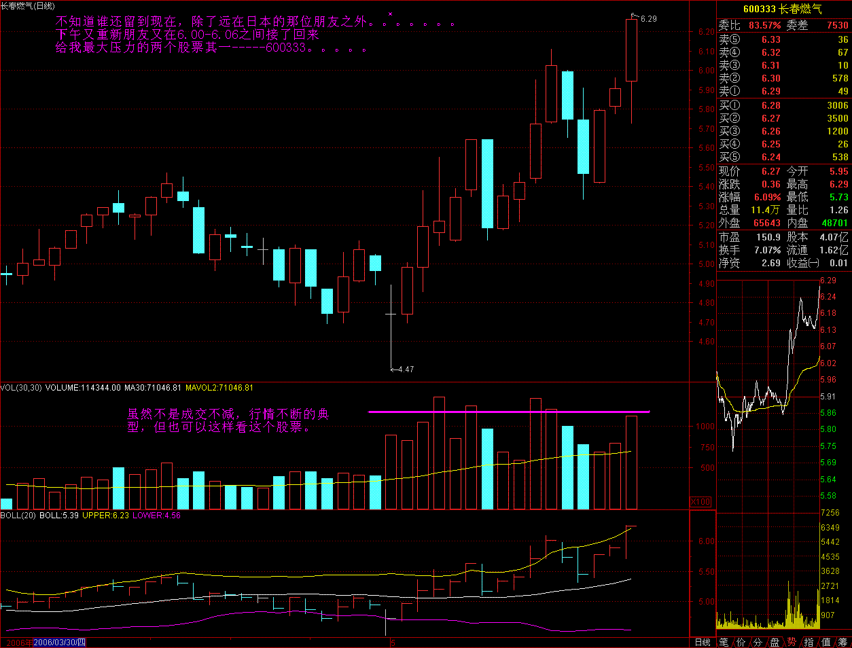Click the 量比 1.26 value
852x648 pixels.
click(x=838, y=210)
